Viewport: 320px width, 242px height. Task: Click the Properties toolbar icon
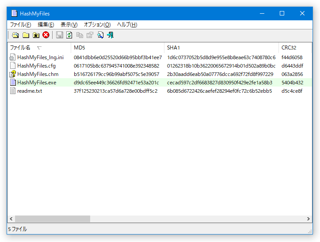coord(90,35)
